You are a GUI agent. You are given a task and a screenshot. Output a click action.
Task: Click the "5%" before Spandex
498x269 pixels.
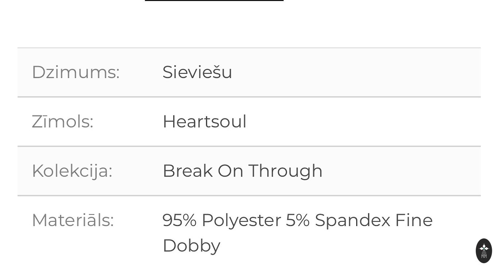point(297,220)
